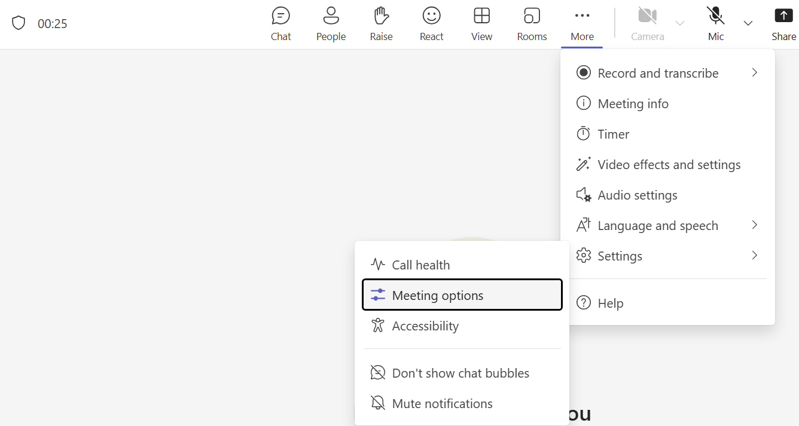Click the Settings menu entry
This screenshot has width=799, height=426.
point(667,256)
